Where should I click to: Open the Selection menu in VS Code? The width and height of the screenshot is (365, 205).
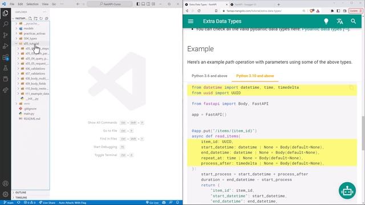click(x=33, y=4)
